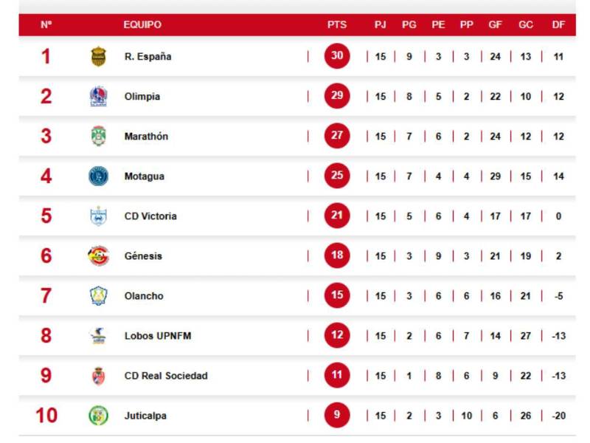Click the position number 5 cell
This screenshot has height=443, width=590.
[x=46, y=216]
